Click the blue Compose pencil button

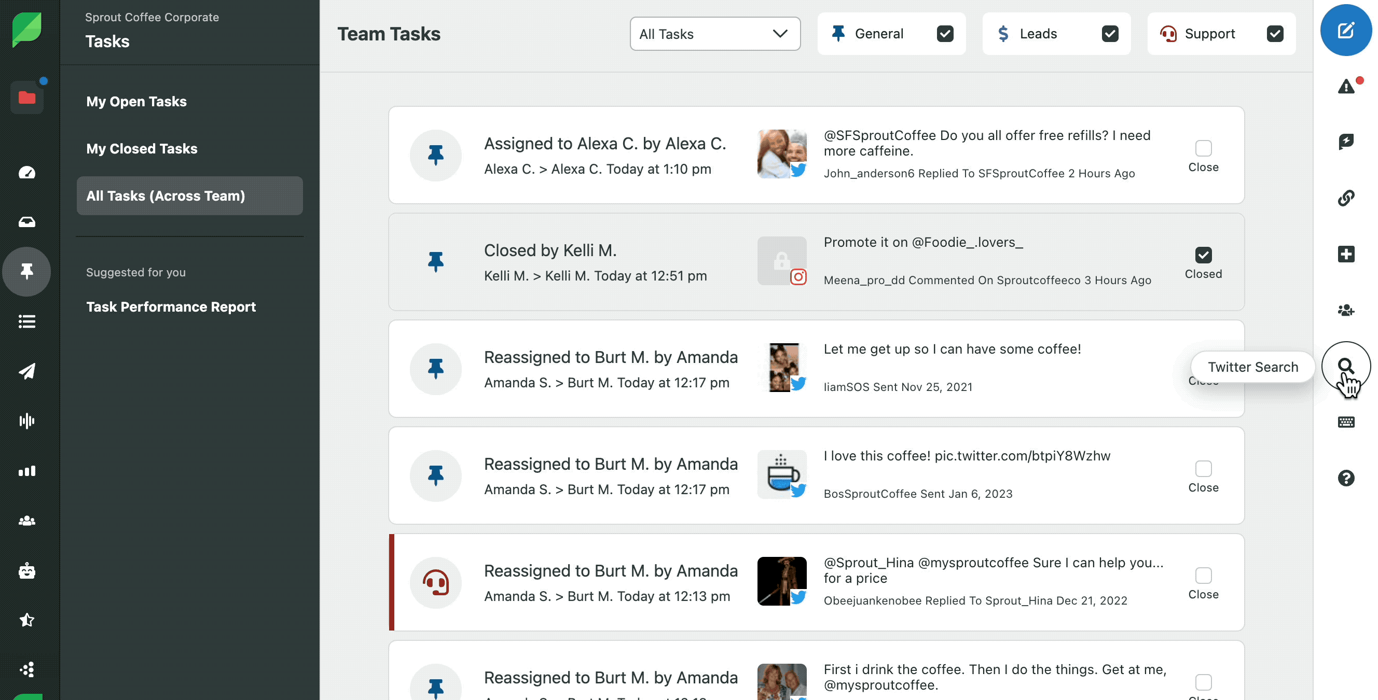pos(1346,30)
